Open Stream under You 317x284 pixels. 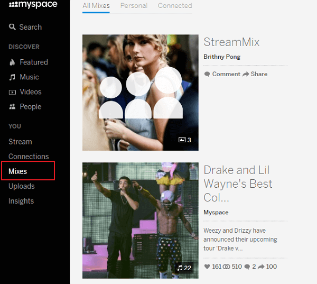click(x=20, y=142)
